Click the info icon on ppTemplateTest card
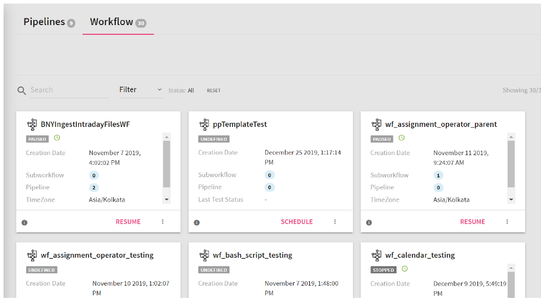The height and width of the screenshot is (302, 541). tap(197, 223)
